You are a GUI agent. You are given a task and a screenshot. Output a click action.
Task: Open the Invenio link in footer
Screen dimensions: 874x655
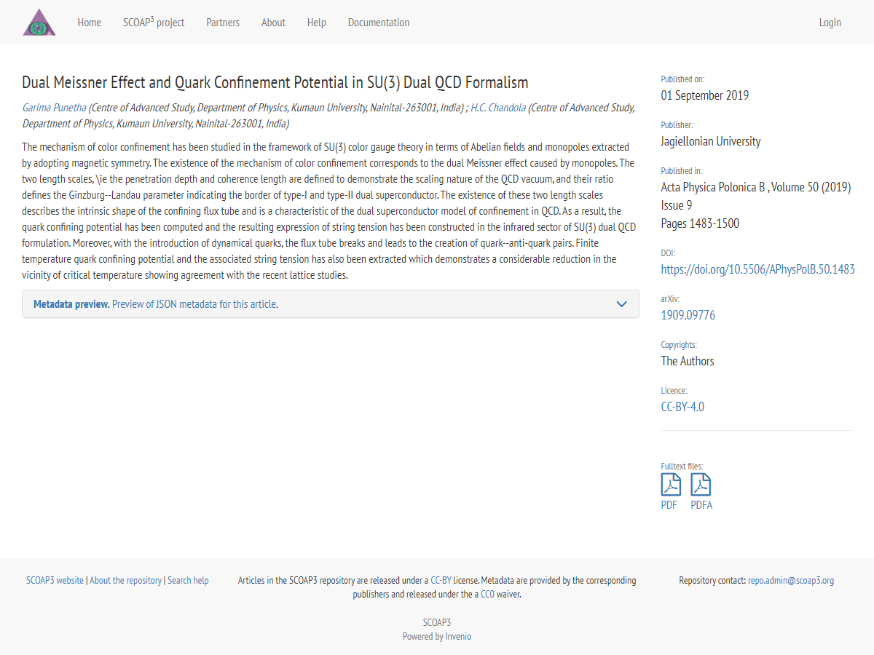click(458, 636)
